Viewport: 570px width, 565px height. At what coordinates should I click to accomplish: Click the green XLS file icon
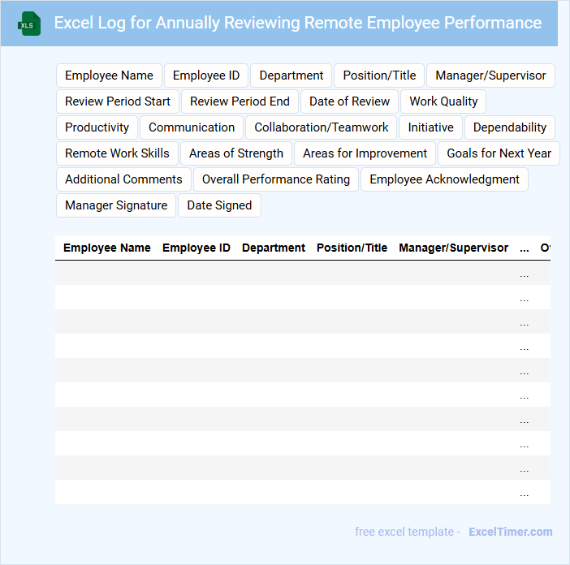[x=29, y=24]
